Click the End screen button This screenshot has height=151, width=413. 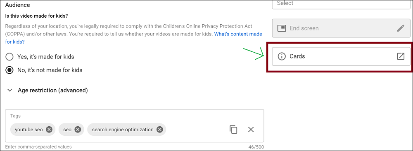coord(341,28)
